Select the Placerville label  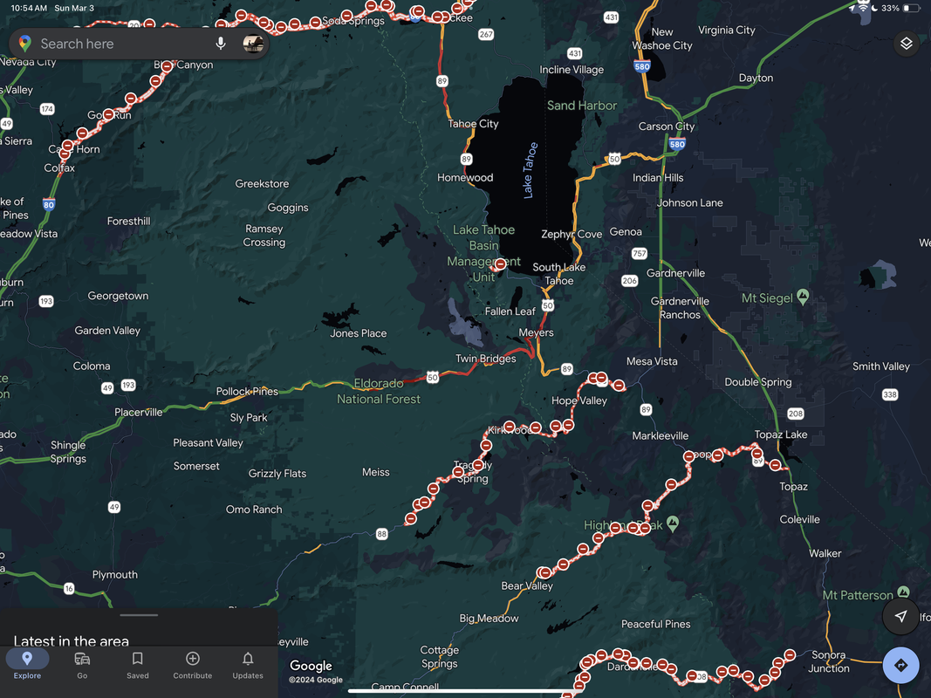coord(139,412)
